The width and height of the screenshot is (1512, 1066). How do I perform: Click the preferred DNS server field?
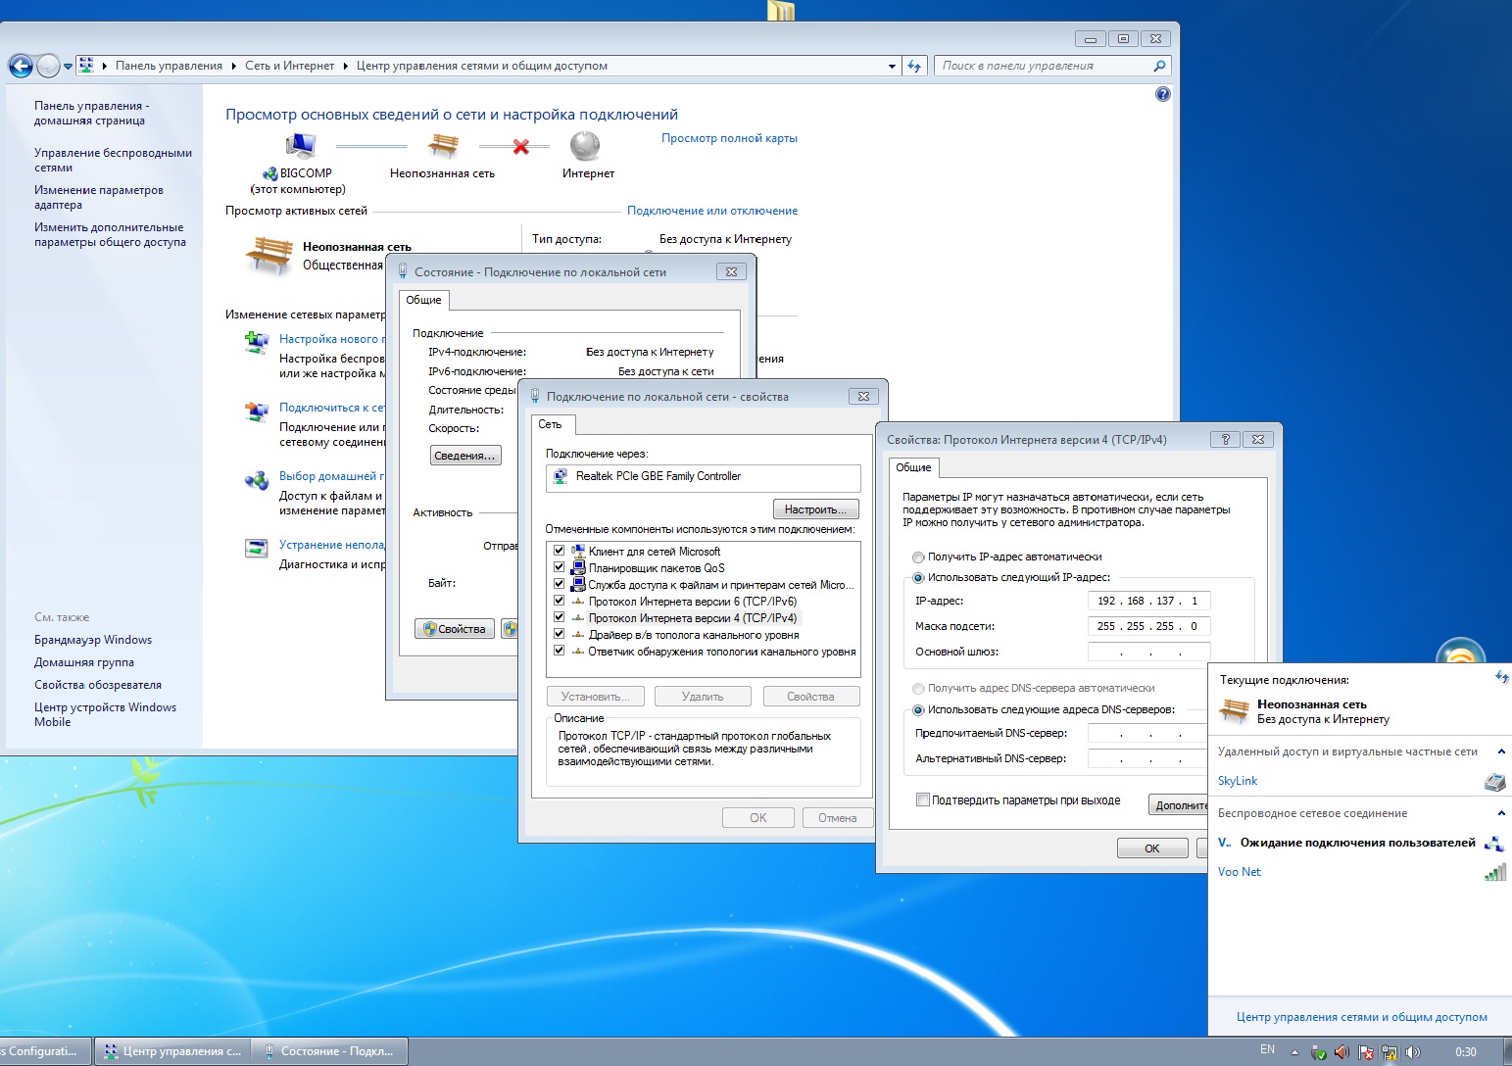[1148, 733]
